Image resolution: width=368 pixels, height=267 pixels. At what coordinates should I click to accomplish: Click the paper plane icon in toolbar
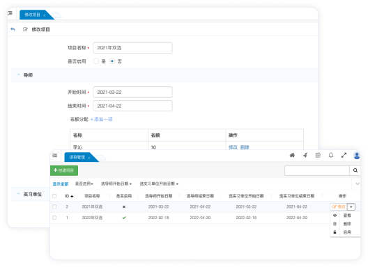(x=305, y=155)
